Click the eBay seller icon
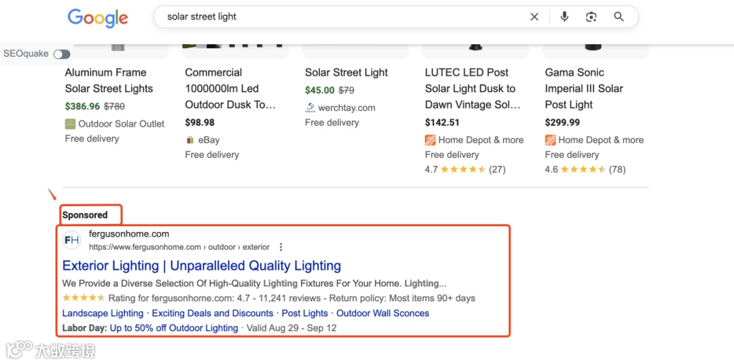 click(x=190, y=140)
